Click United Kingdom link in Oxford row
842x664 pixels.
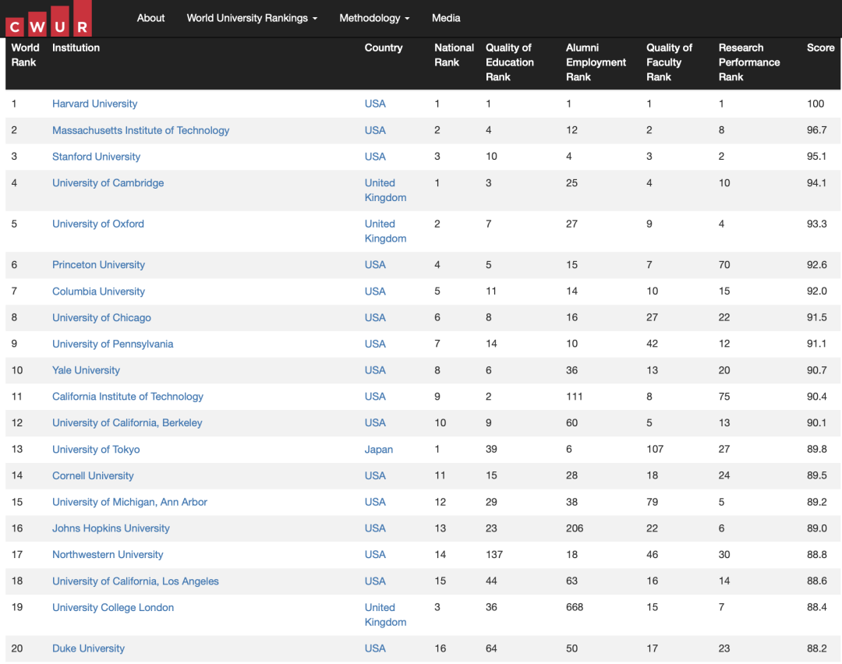[385, 231]
